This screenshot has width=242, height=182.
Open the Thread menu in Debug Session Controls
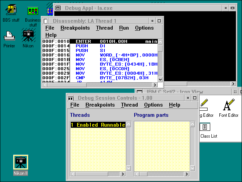coord(129,105)
